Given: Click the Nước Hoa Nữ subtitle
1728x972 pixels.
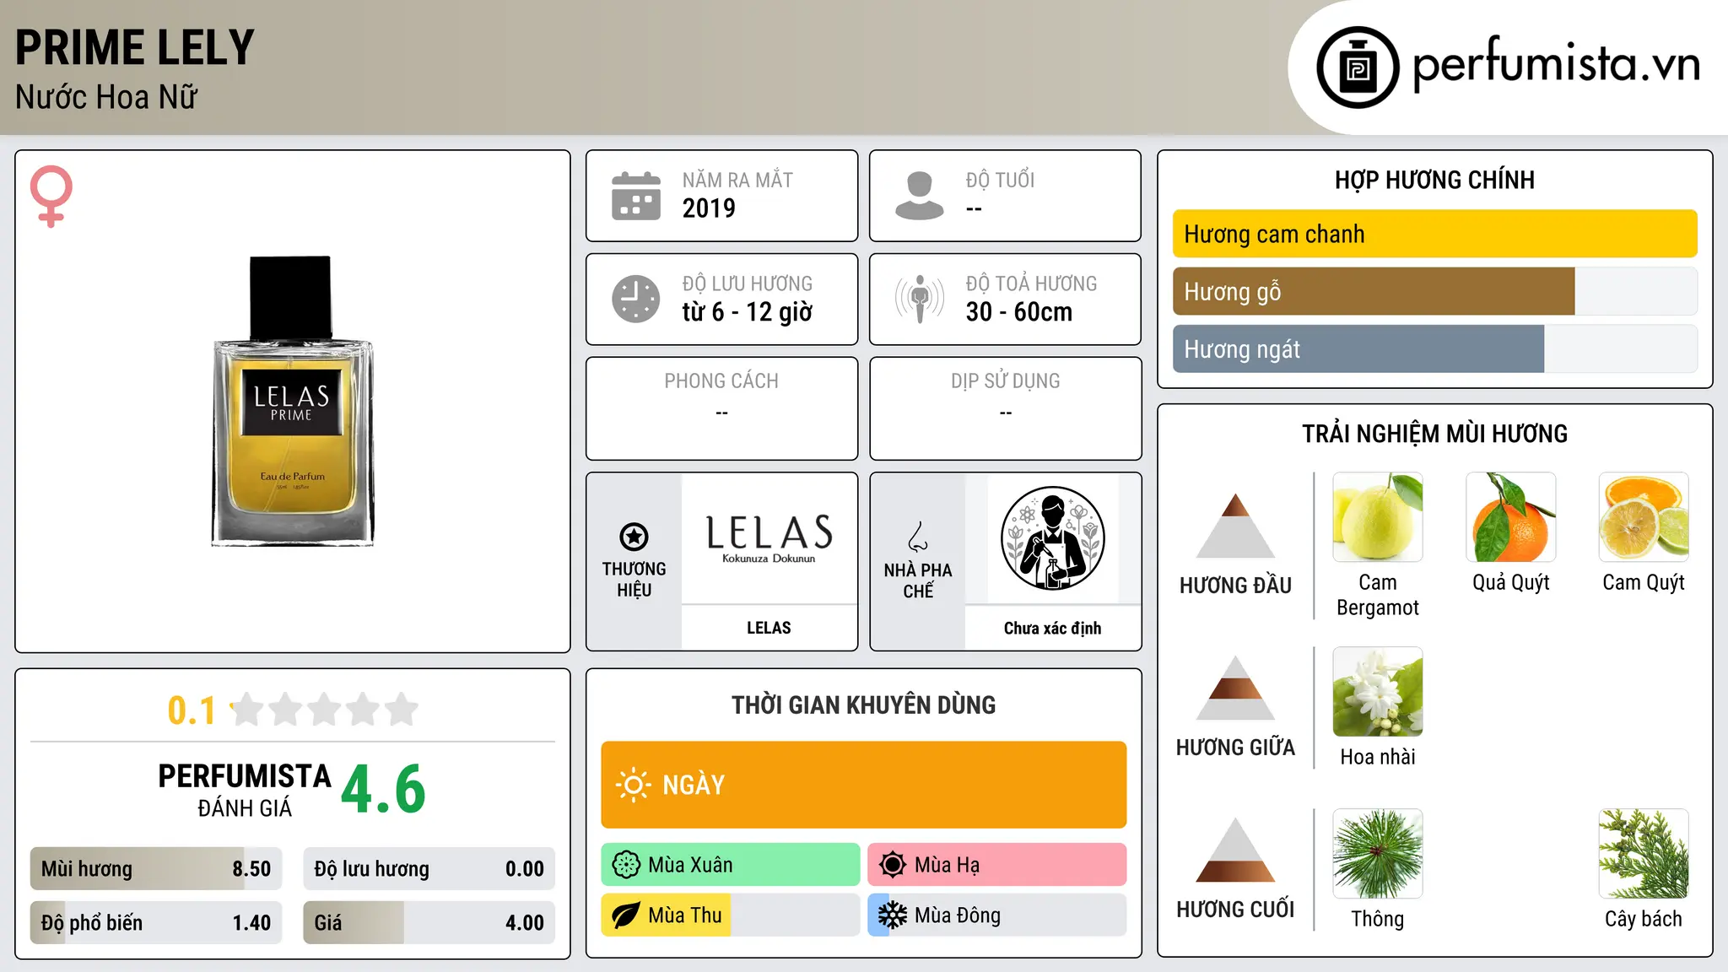Looking at the screenshot, I should (106, 97).
